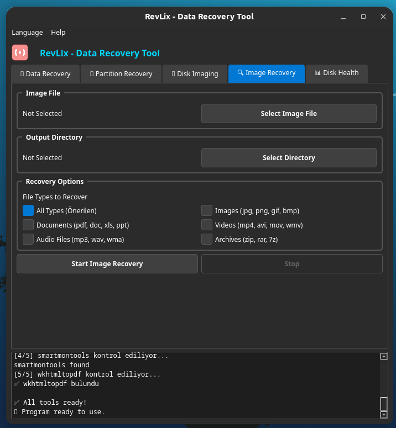Screen dimensions: 396x428
Task: Click the log scrollbar up arrow
Action: (384, 357)
